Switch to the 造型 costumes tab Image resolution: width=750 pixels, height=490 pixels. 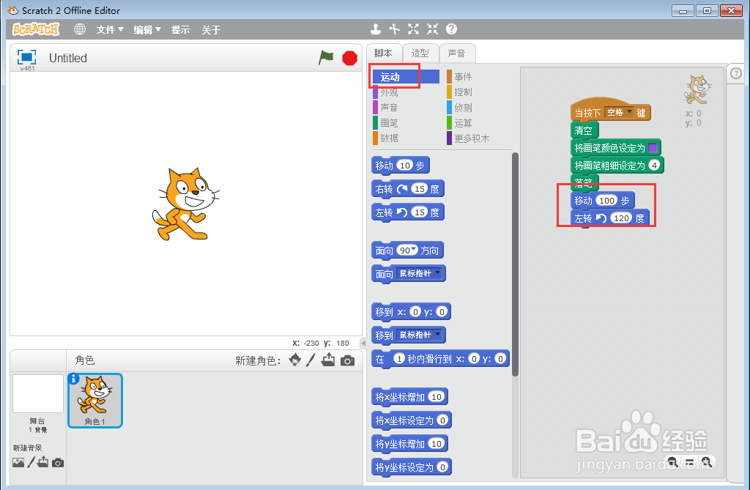(x=420, y=53)
